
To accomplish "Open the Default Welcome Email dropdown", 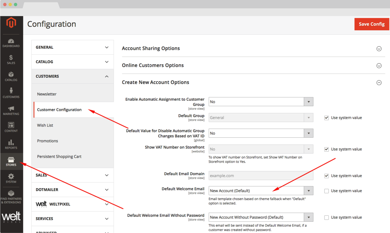I will click(x=261, y=191).
